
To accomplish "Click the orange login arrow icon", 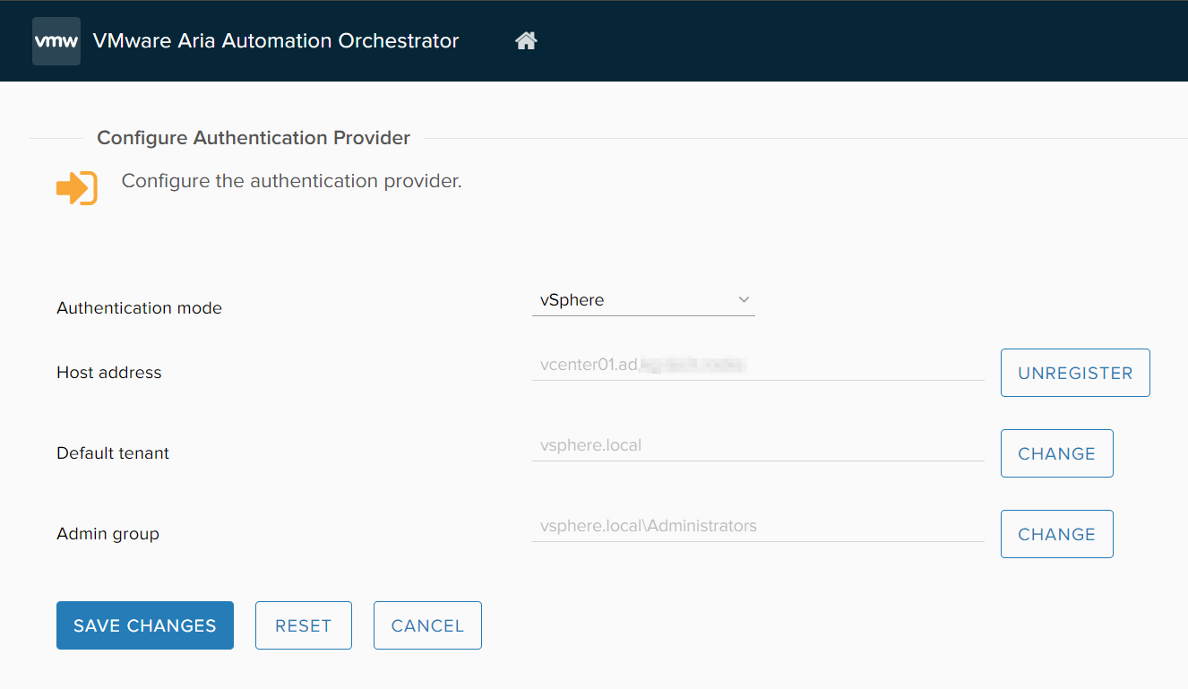I will click(x=76, y=188).
